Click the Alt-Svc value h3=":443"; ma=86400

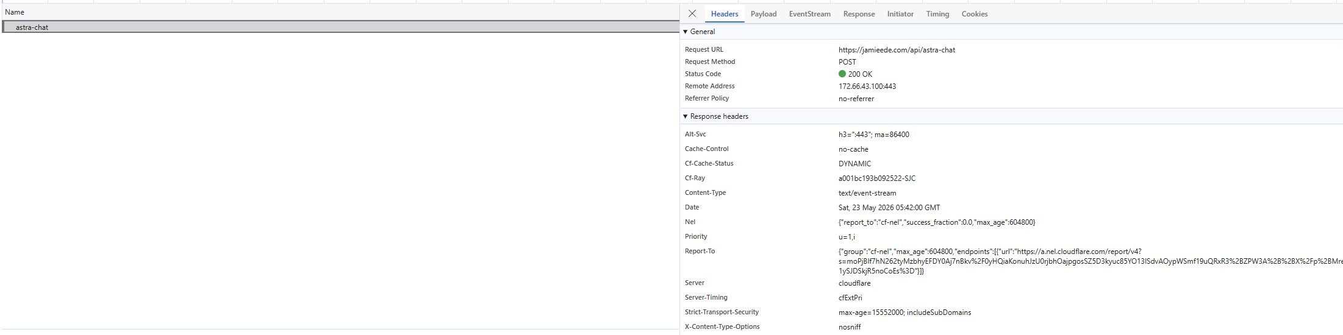coord(873,135)
